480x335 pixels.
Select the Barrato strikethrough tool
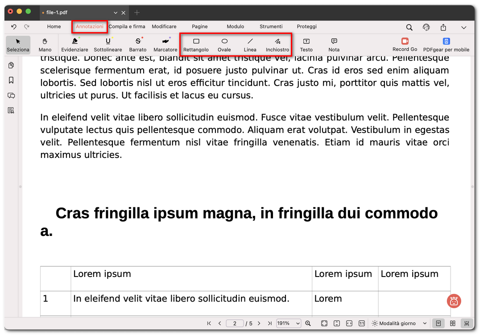[x=138, y=44]
